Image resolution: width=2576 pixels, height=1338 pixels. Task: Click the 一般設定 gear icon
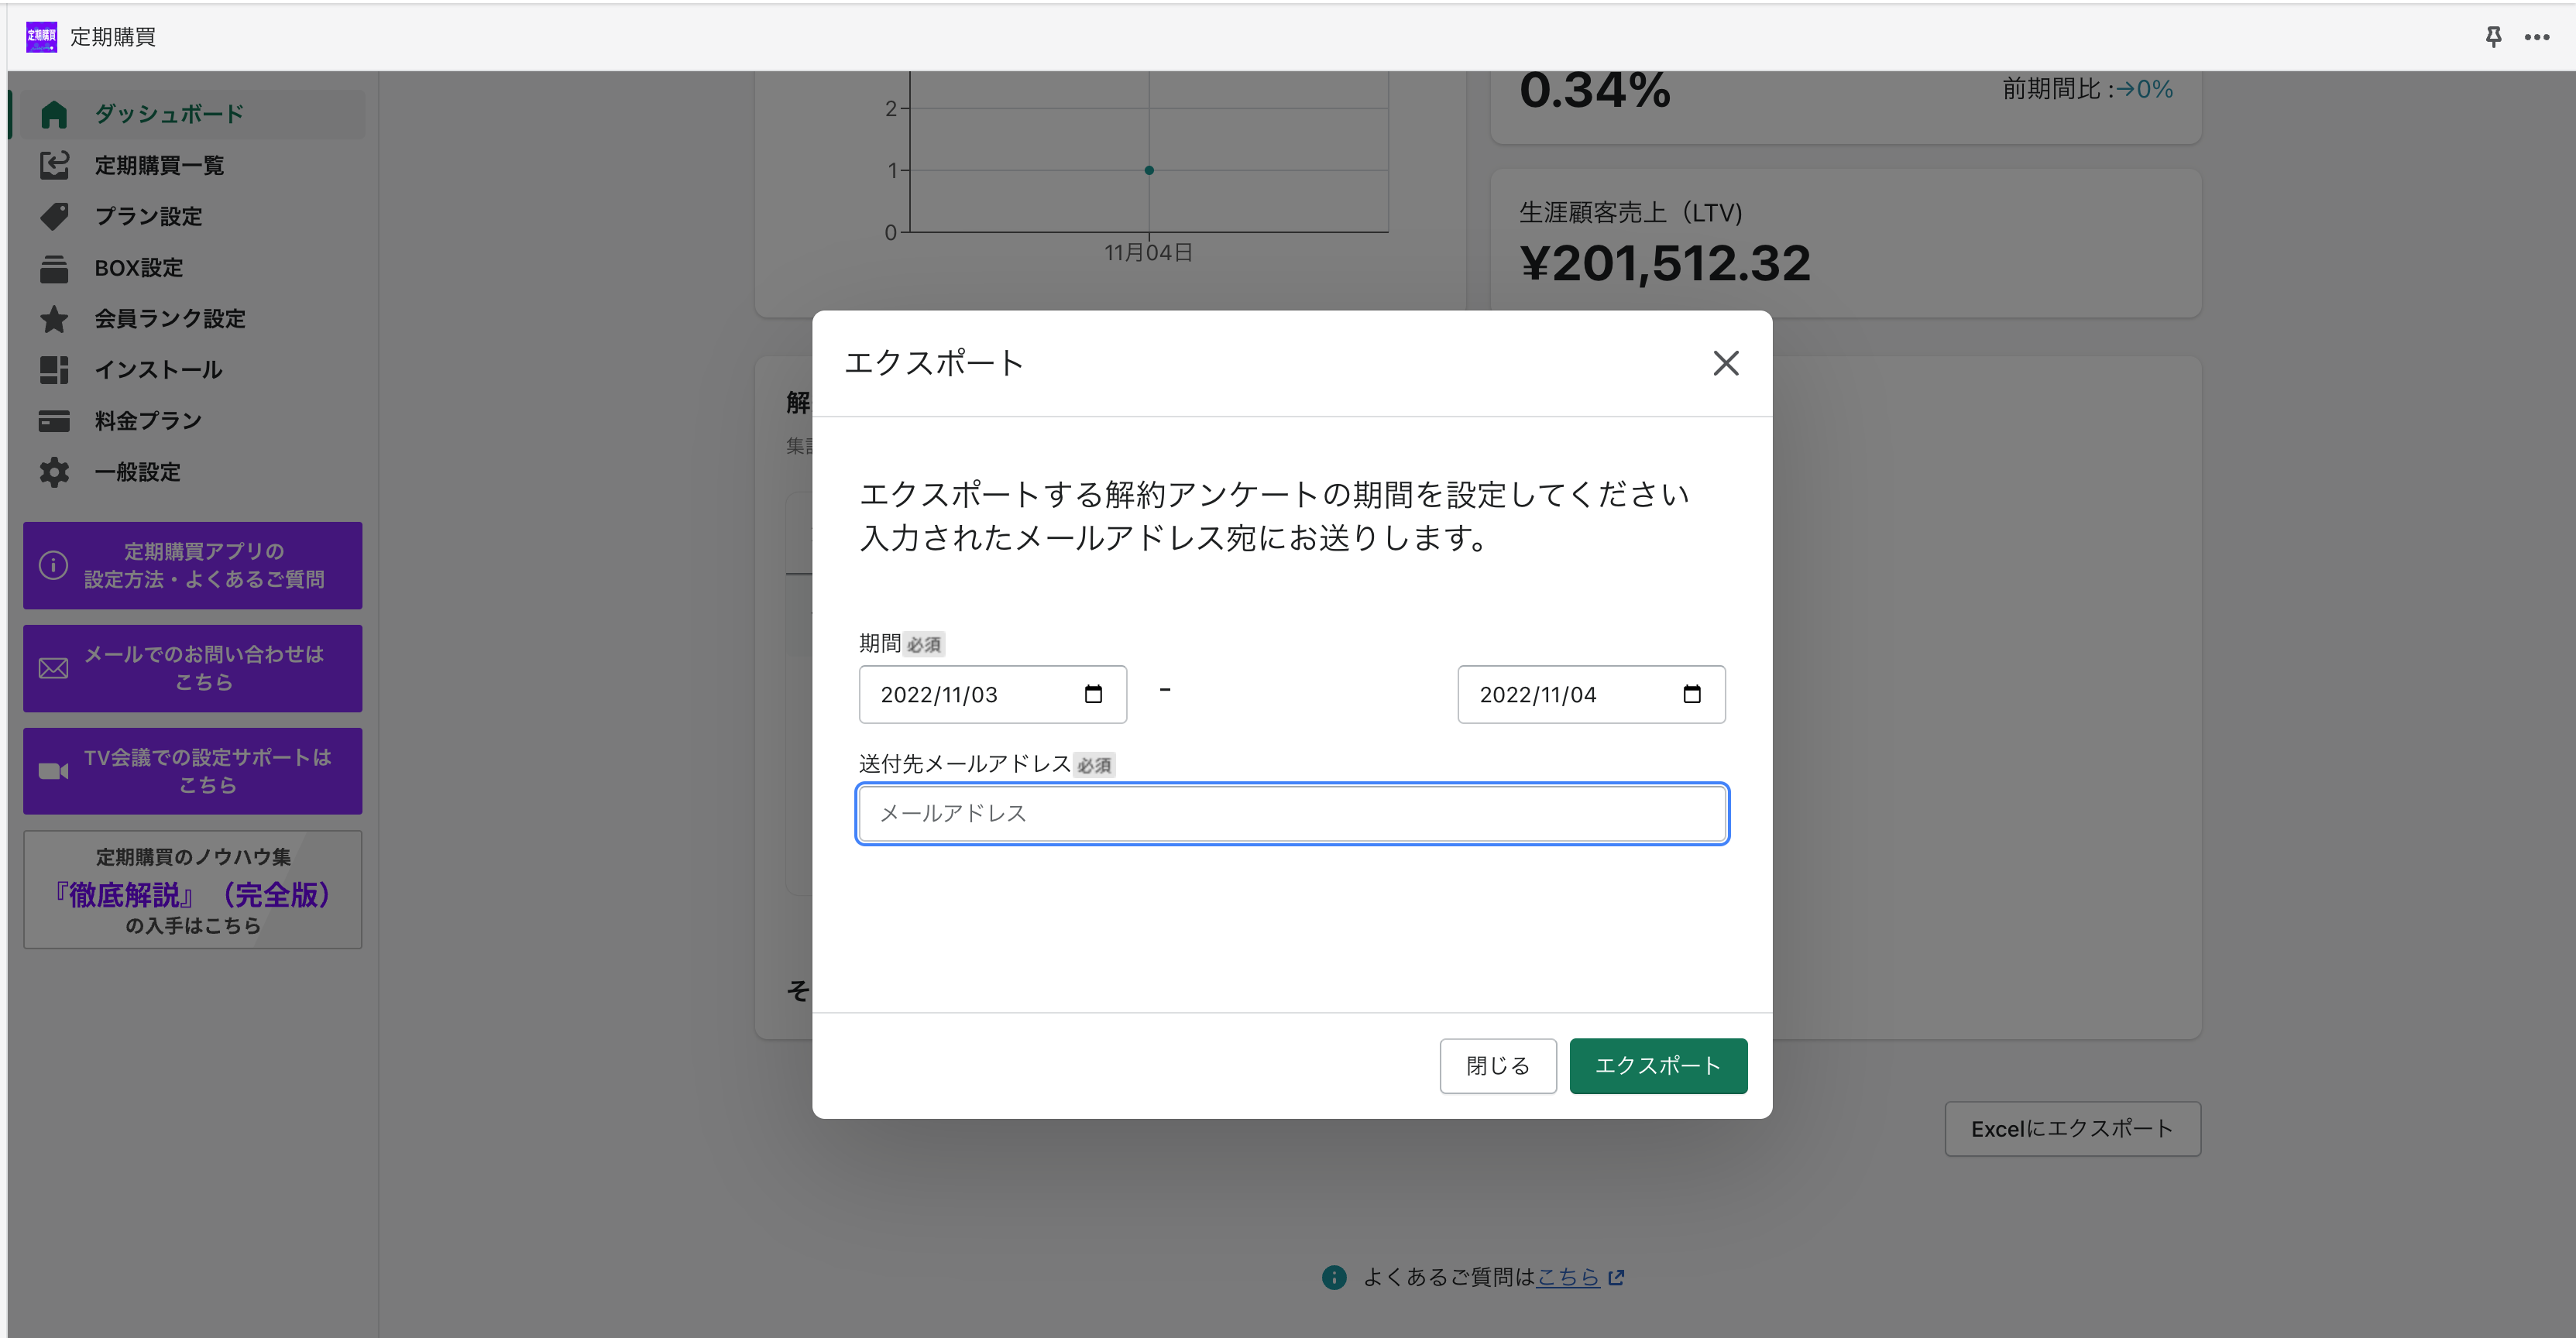(54, 472)
